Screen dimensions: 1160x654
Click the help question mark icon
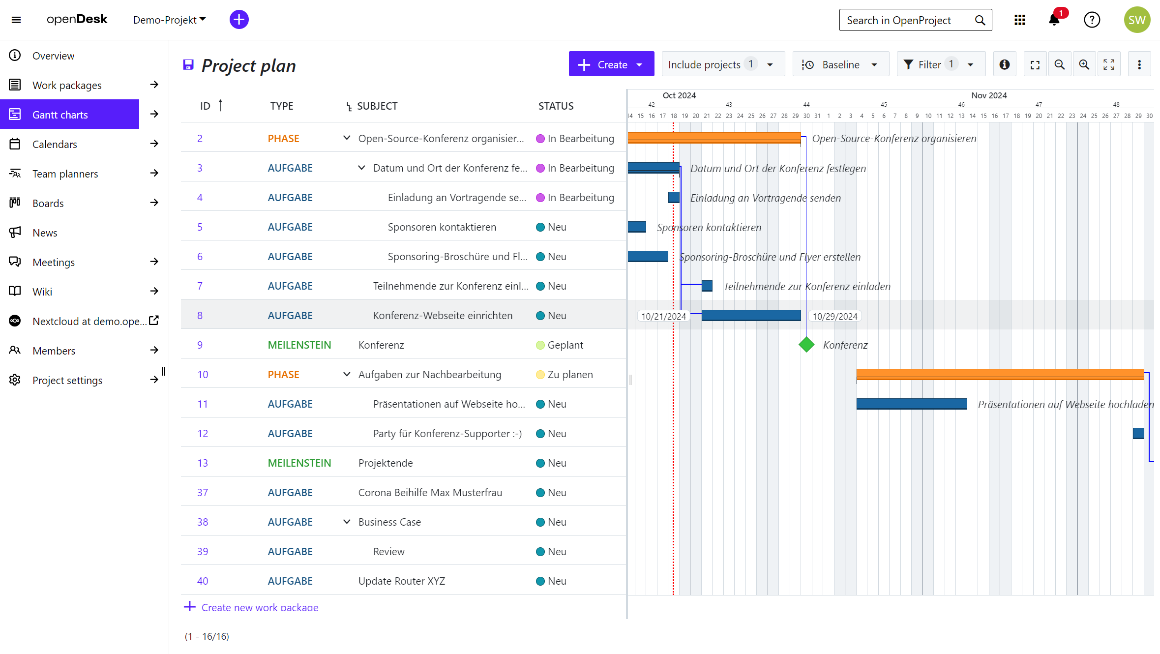[1092, 20]
